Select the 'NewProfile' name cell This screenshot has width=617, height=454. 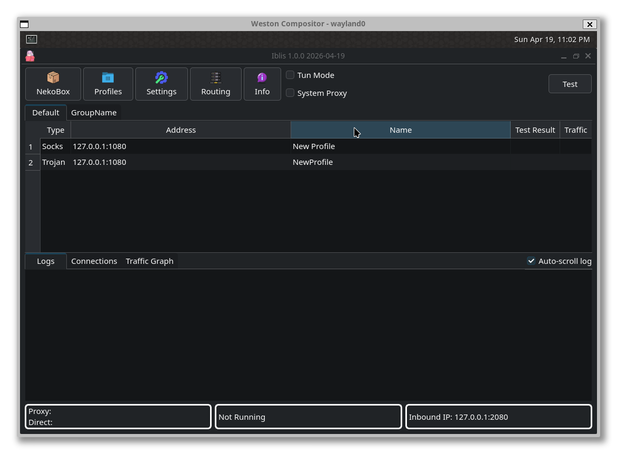(x=401, y=162)
